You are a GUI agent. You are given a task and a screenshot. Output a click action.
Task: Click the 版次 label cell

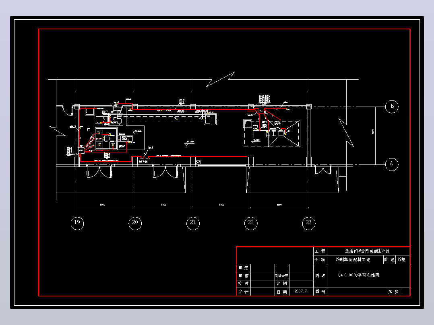click(394, 292)
